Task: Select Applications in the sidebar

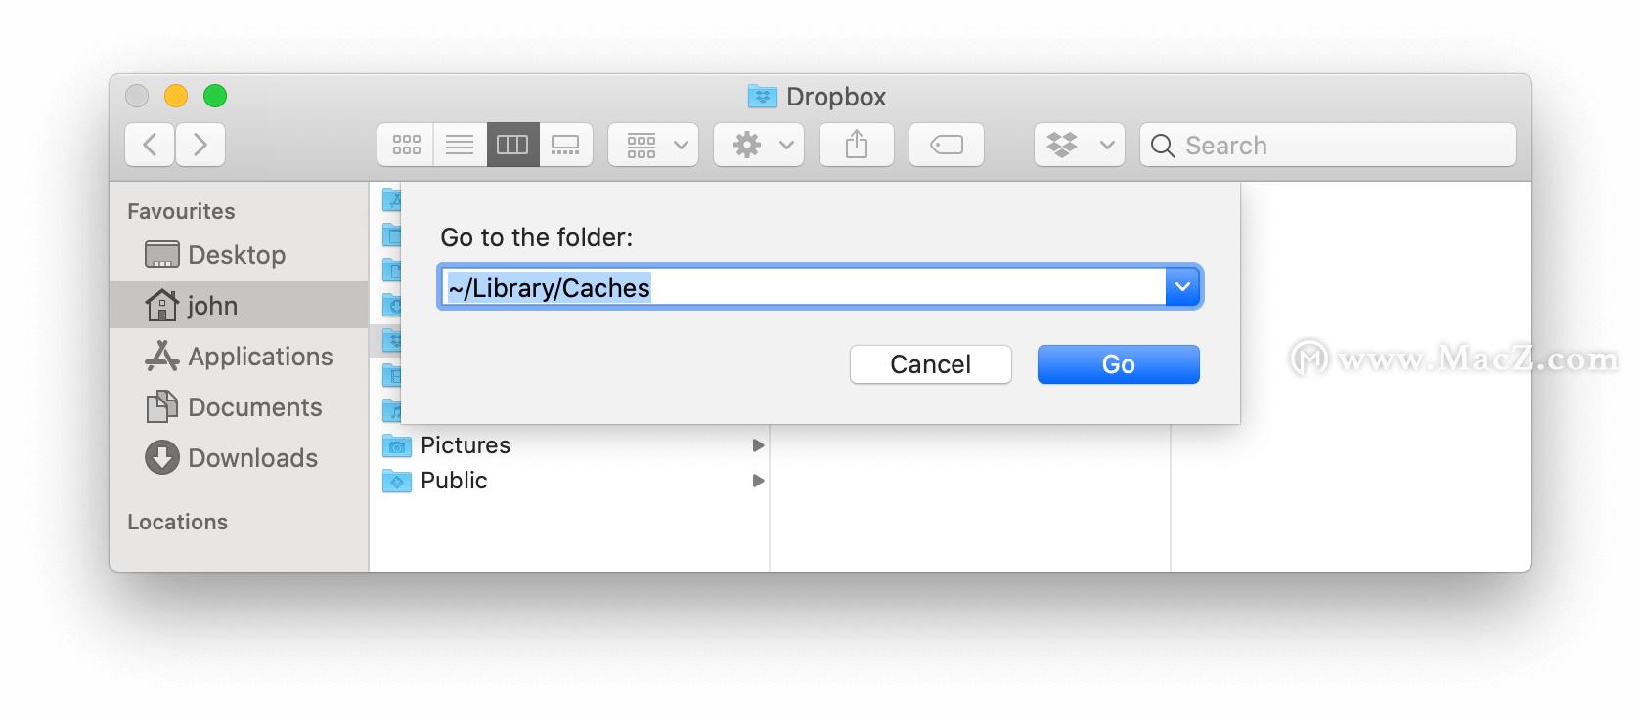Action: (259, 357)
